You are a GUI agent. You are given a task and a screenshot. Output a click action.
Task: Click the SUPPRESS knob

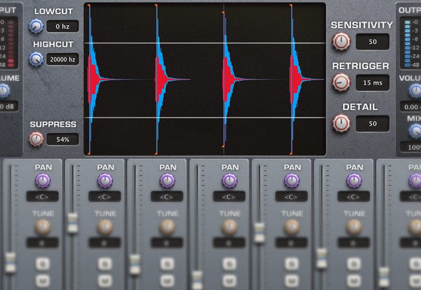pos(36,139)
